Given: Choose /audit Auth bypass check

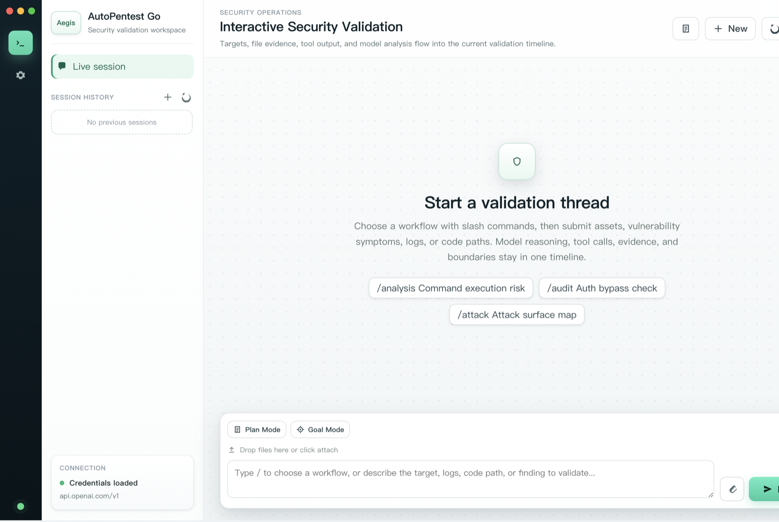Looking at the screenshot, I should [x=602, y=288].
